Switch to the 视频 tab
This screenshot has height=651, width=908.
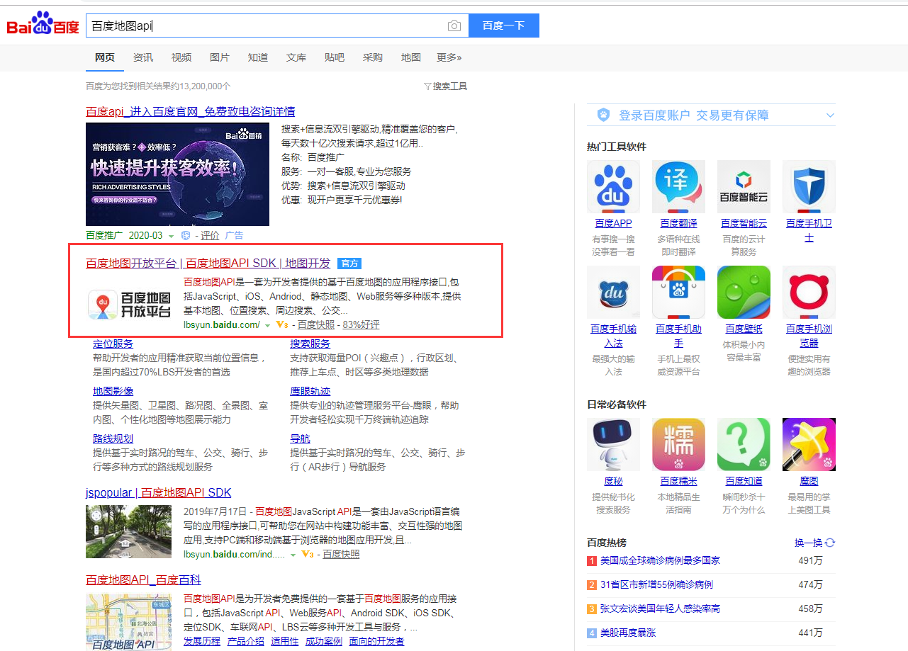pyautogui.click(x=181, y=57)
